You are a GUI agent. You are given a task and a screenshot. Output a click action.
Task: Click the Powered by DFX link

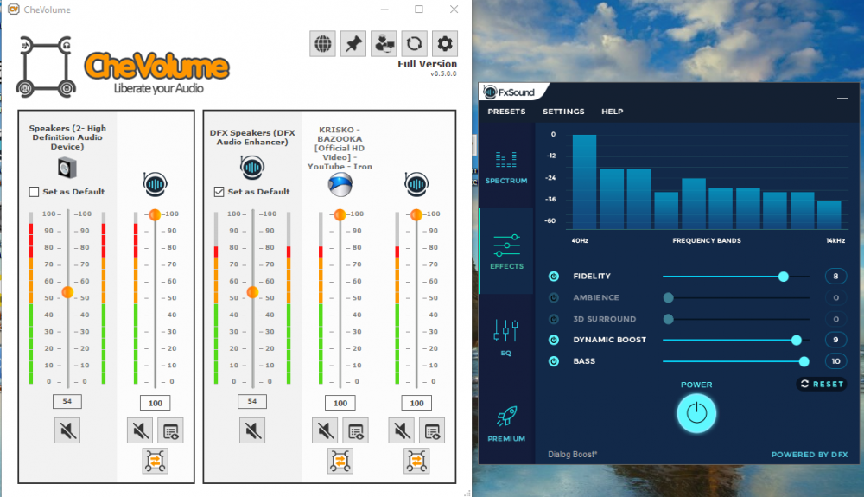pos(810,455)
